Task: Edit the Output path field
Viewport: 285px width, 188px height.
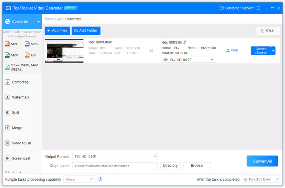Action: tap(115, 166)
